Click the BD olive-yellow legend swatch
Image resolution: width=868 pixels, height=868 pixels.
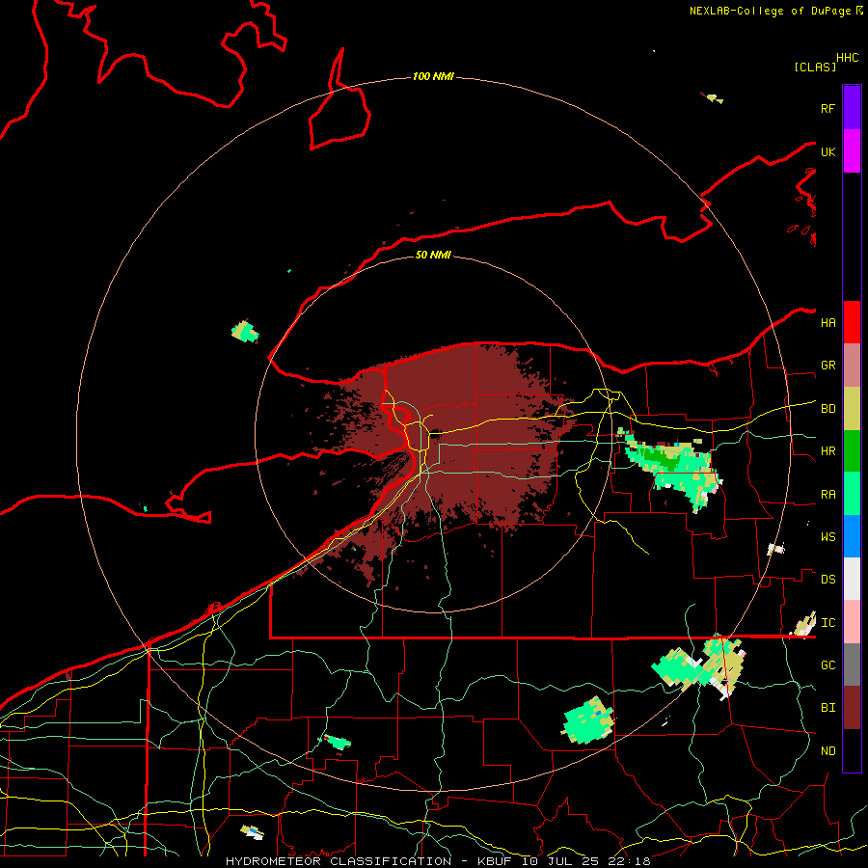click(x=852, y=408)
